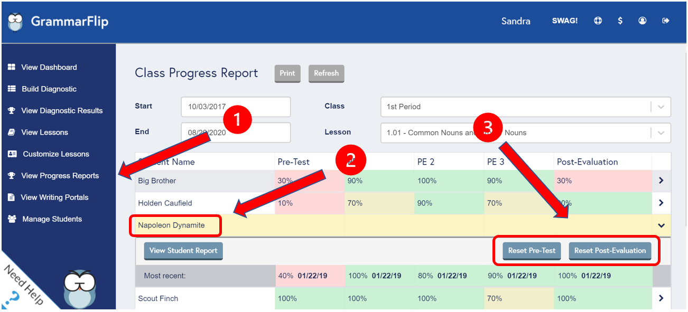The width and height of the screenshot is (688, 312).
Task: Select the Napoleon Dynamite student name
Action: click(171, 225)
